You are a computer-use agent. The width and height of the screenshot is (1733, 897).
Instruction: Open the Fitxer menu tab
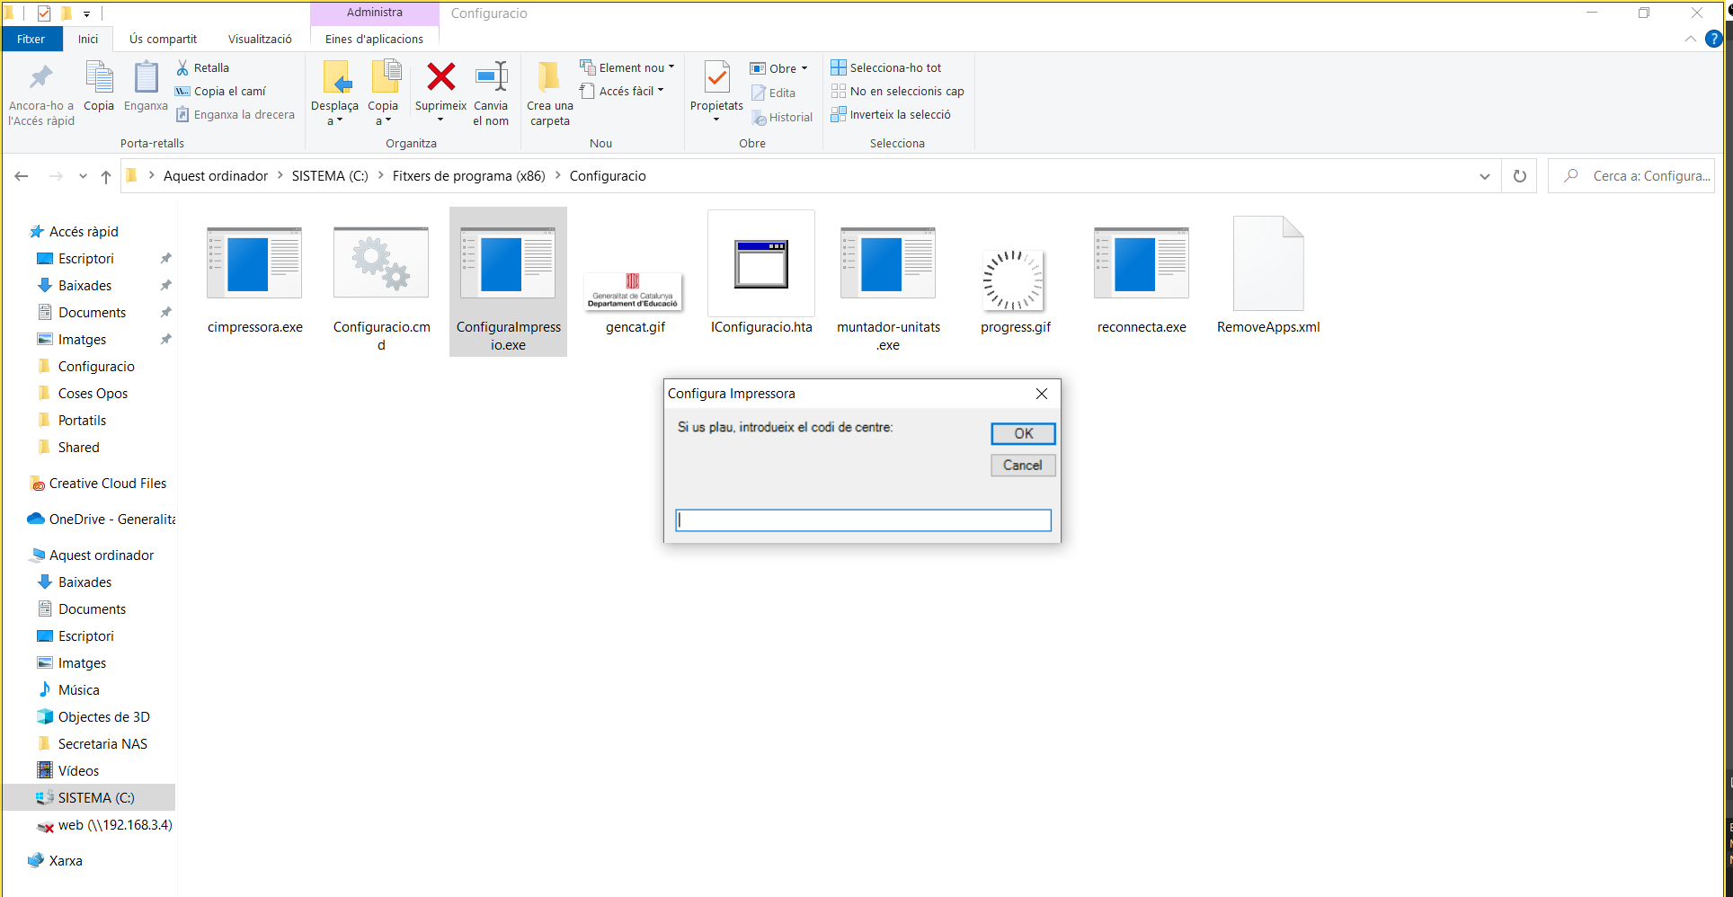[31, 39]
